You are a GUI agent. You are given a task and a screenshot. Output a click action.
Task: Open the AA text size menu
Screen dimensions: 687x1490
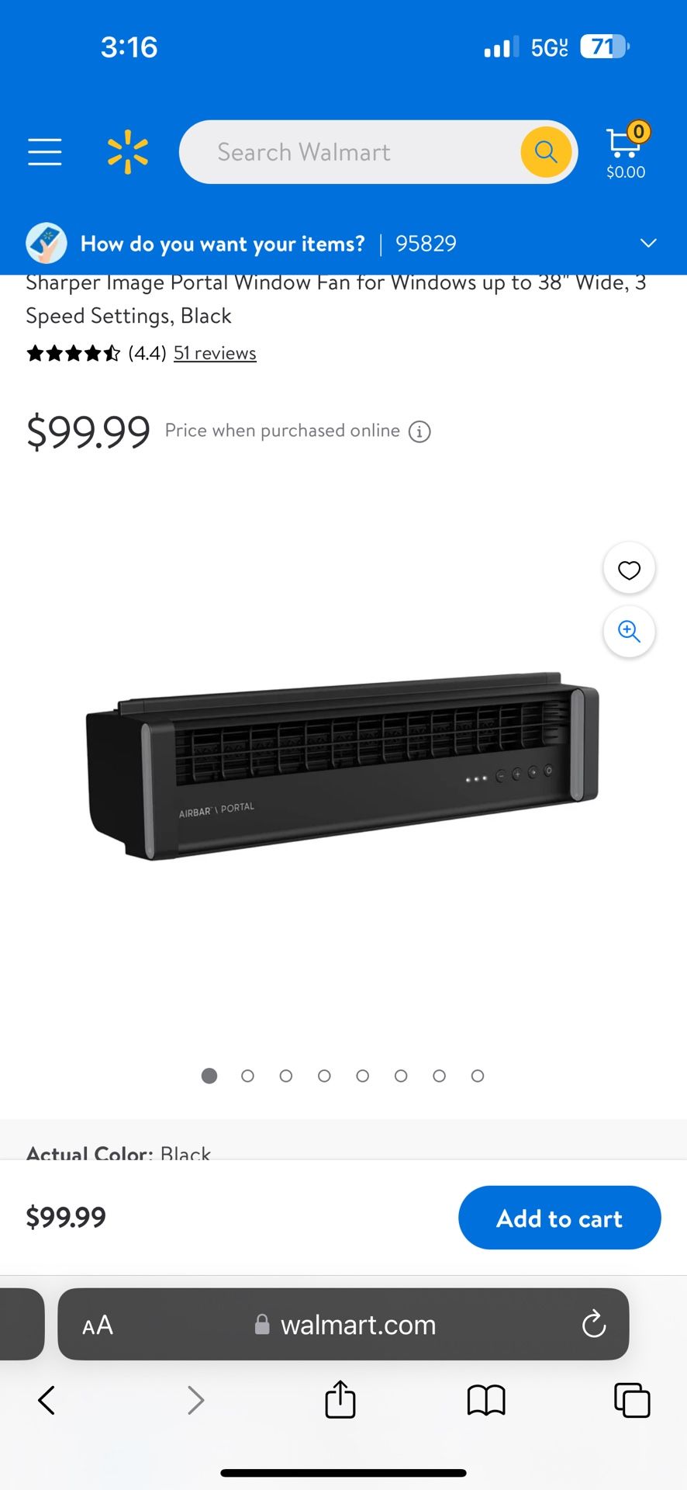tap(98, 1325)
